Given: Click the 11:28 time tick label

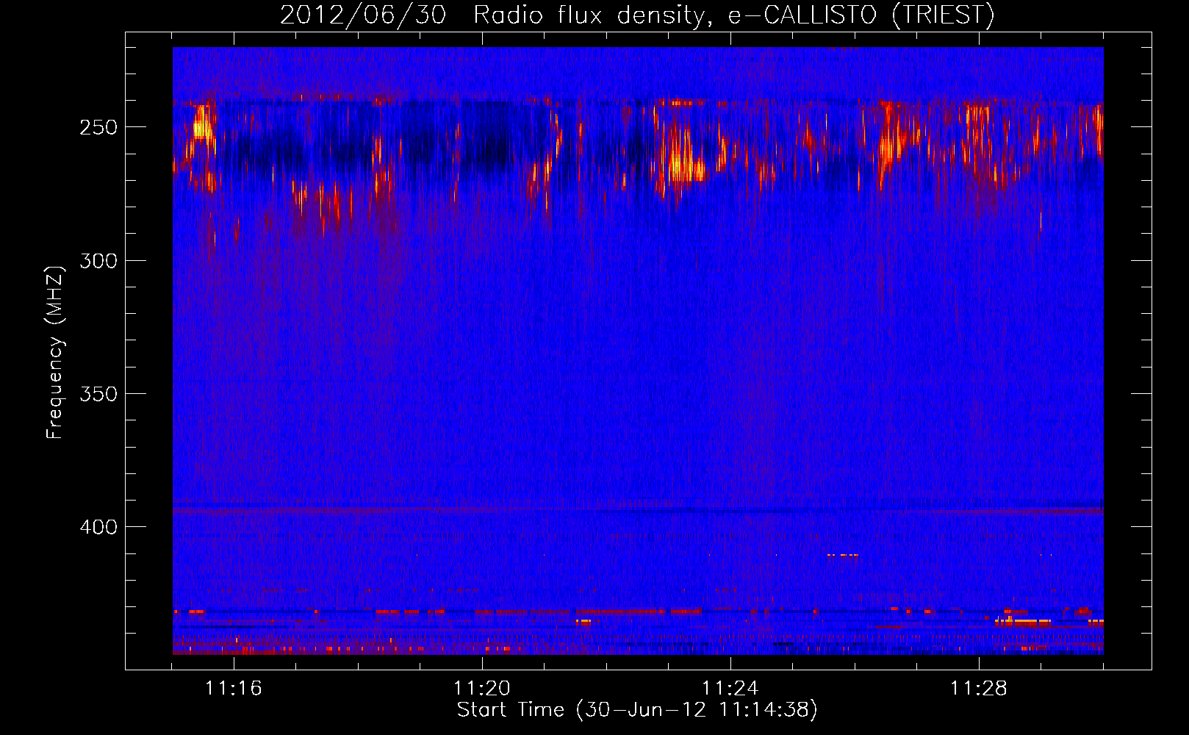Looking at the screenshot, I should click(x=979, y=689).
